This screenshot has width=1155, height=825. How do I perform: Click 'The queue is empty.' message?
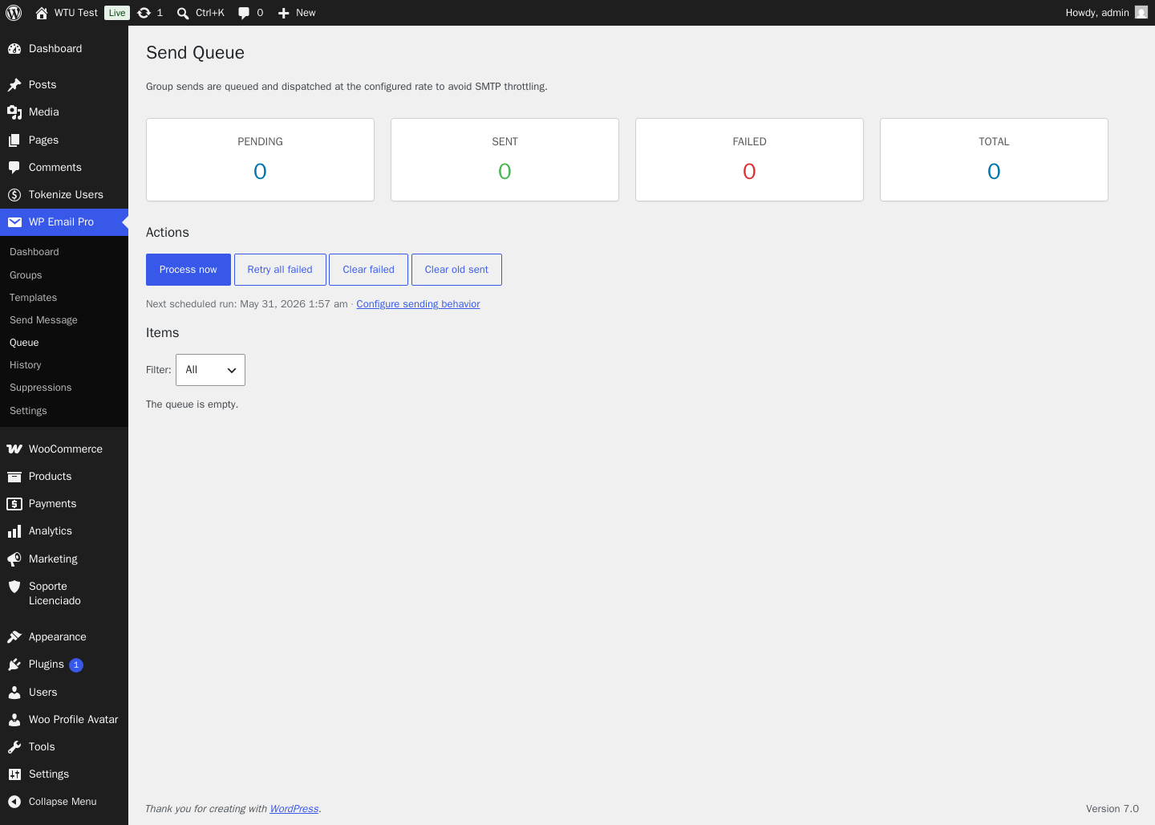[x=192, y=404]
